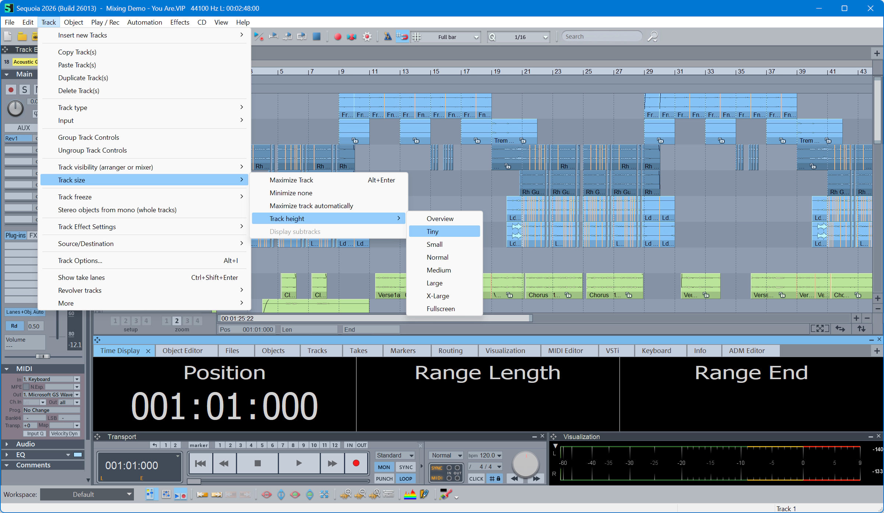Open record options gear icon

pyautogui.click(x=367, y=37)
